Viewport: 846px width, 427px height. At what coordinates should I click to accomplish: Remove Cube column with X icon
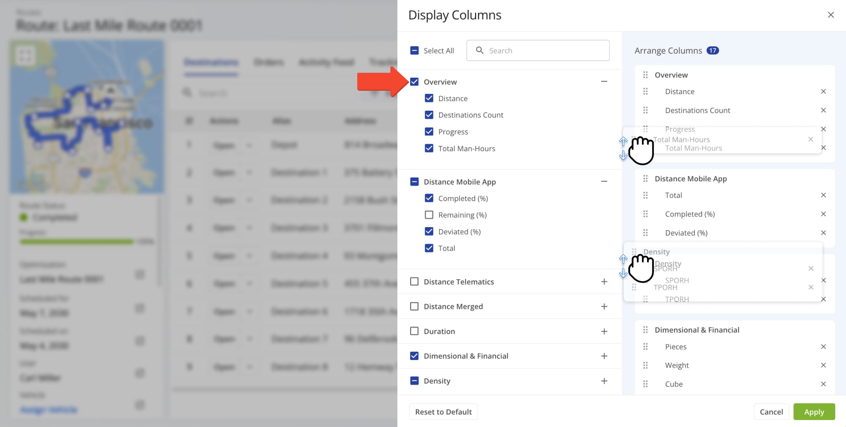pos(823,384)
